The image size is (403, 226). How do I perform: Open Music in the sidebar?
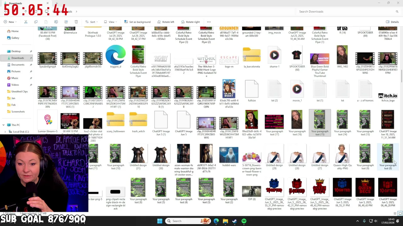click(15, 78)
